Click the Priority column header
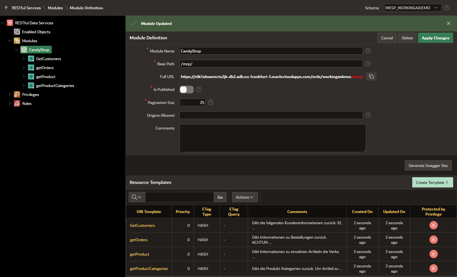Screen dimensions: 457x277 [183, 212]
